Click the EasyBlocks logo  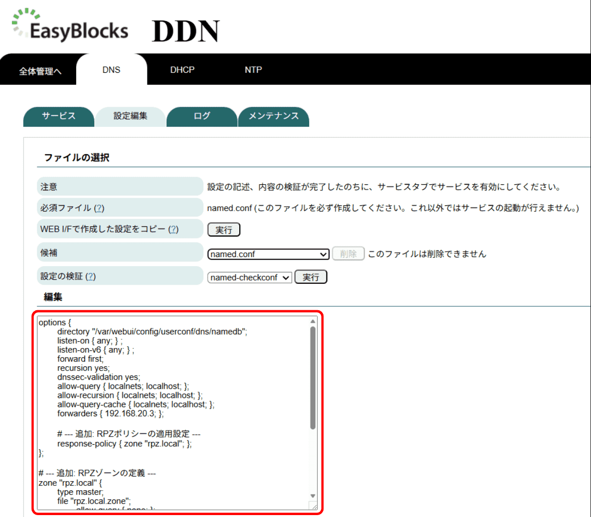click(x=70, y=26)
